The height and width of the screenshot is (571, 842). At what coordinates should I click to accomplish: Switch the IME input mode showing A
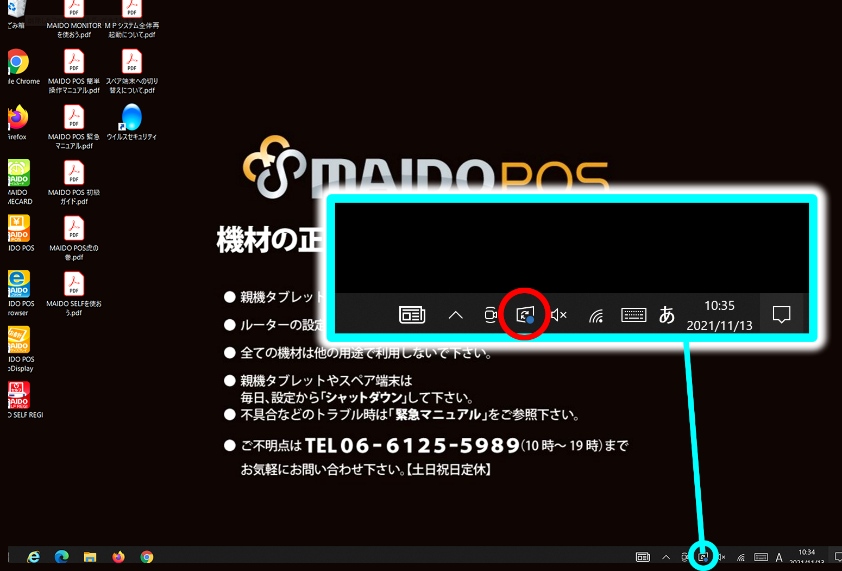click(779, 557)
